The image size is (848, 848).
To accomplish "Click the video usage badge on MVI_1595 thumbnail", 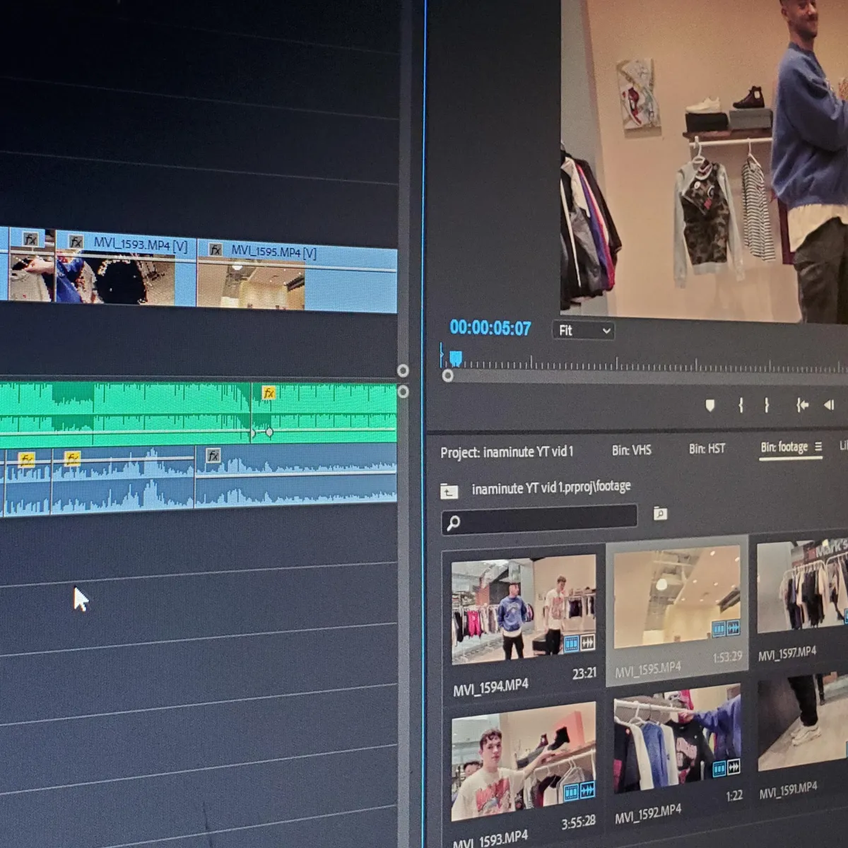I will click(x=718, y=628).
